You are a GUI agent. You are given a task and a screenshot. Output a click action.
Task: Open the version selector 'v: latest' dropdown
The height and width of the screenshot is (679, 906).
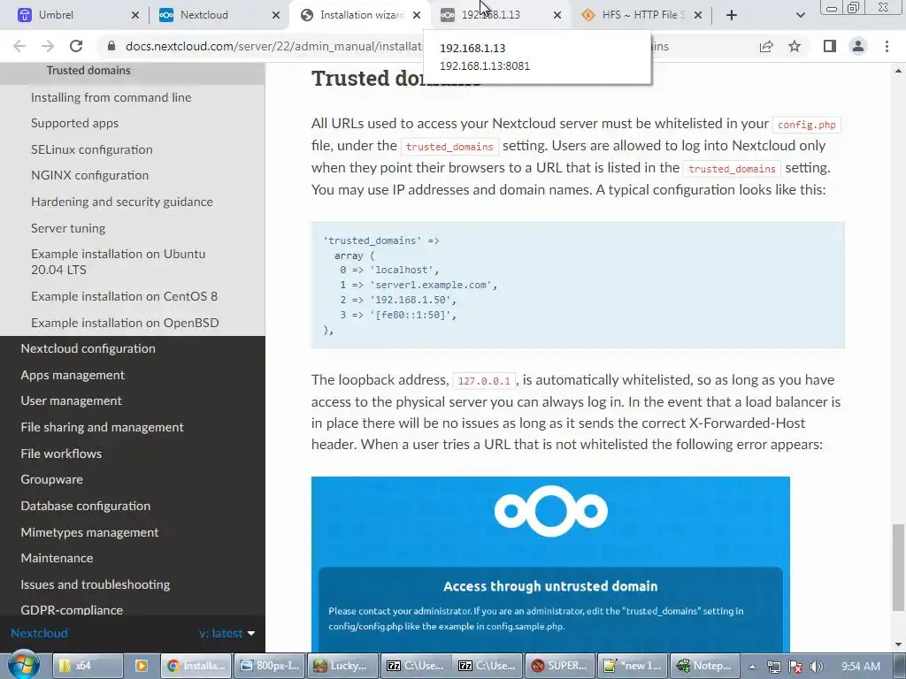tap(227, 633)
